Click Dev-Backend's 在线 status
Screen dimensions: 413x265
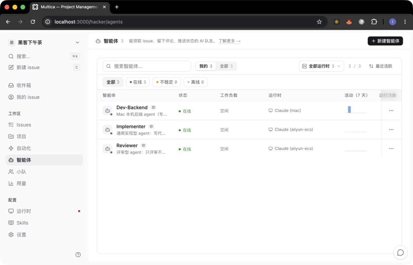pos(185,111)
